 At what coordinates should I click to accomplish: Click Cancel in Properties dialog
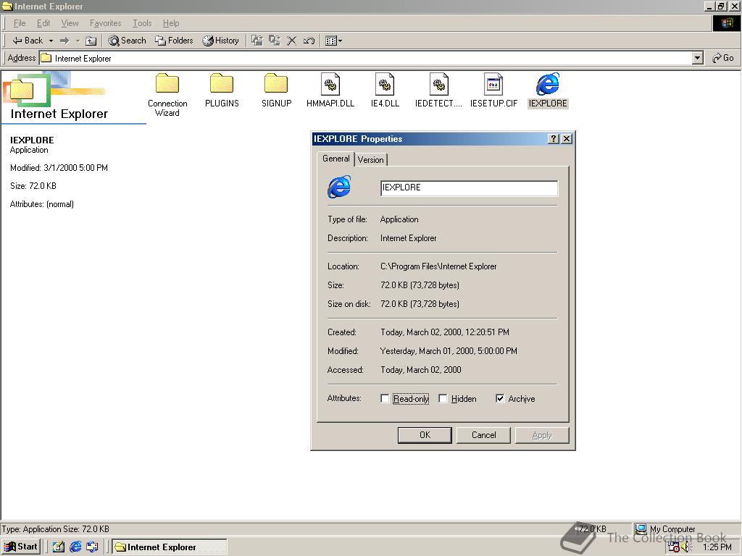[x=483, y=435]
